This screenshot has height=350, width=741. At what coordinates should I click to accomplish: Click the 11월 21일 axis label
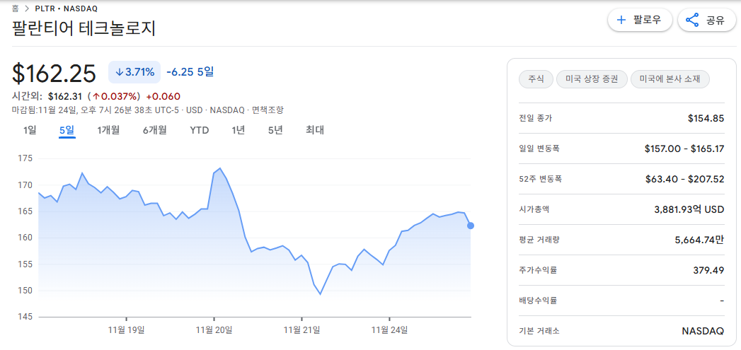(x=301, y=329)
